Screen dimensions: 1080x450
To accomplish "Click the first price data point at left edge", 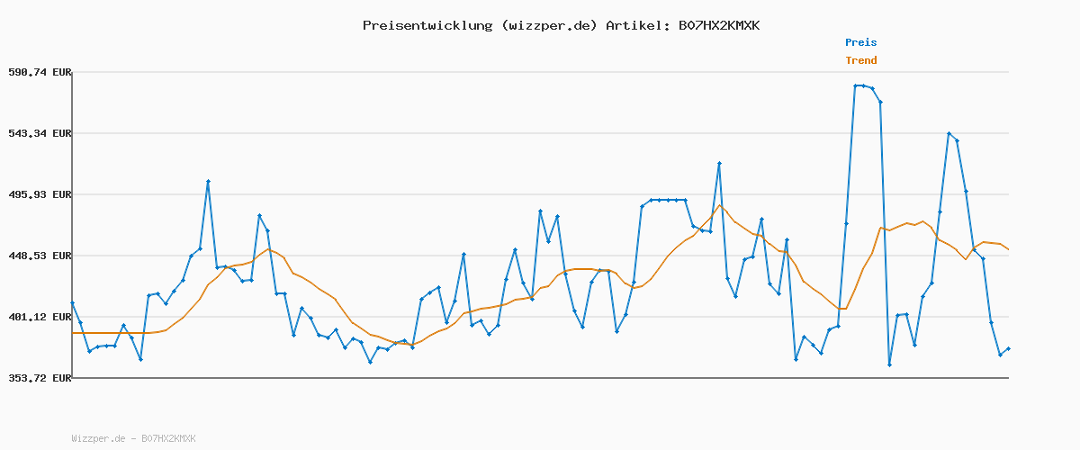I will tap(72, 303).
